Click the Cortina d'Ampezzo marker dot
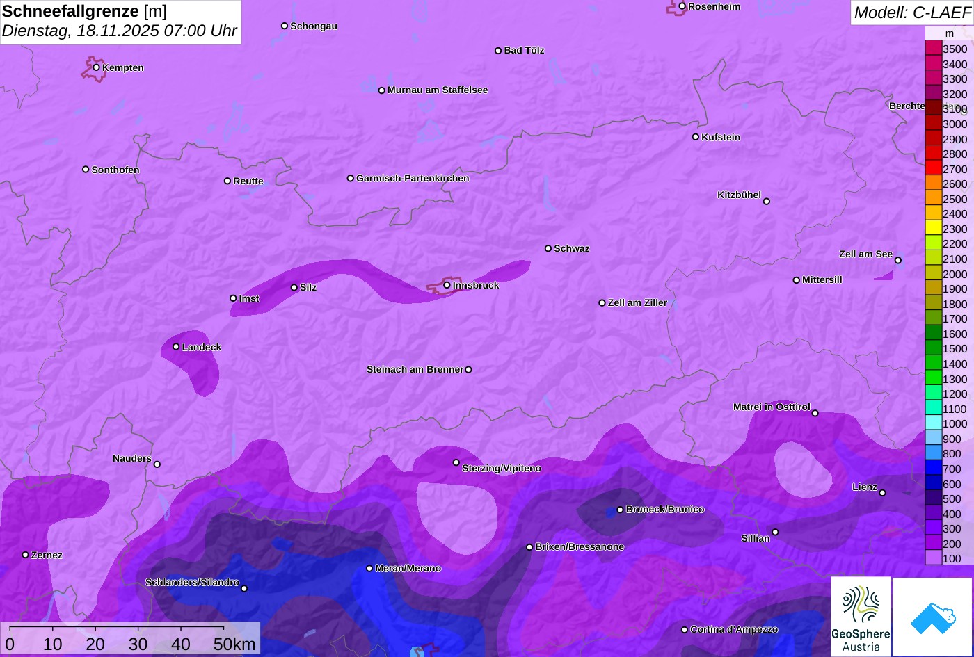The height and width of the screenshot is (657, 974). (x=684, y=630)
